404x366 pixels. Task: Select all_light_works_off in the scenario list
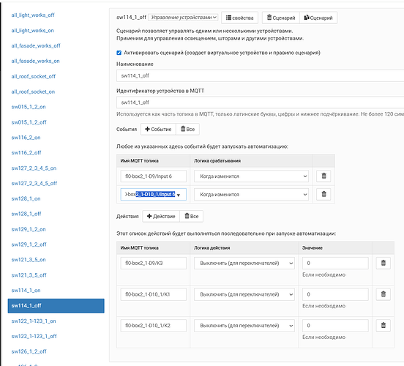click(x=33, y=15)
